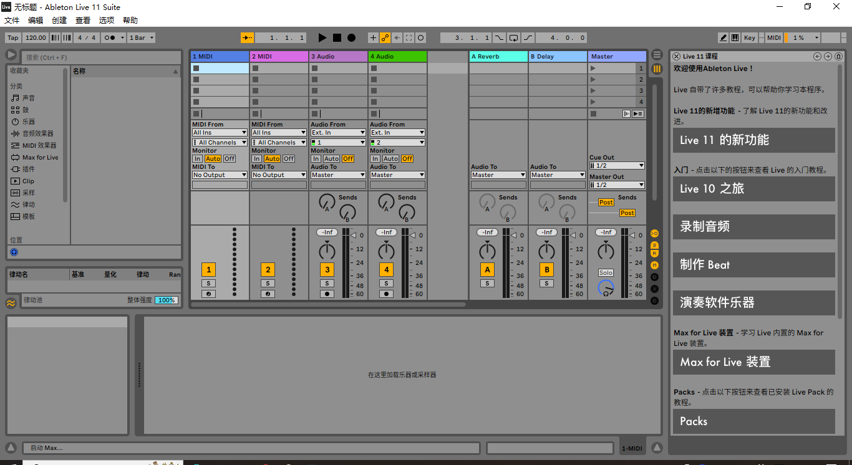Toggle the A Reverb return track activator
852x465 pixels.
(487, 270)
